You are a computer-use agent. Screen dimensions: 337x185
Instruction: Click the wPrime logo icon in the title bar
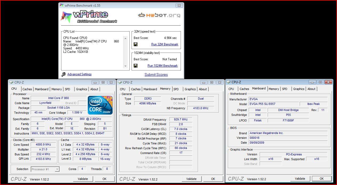pos(62,5)
